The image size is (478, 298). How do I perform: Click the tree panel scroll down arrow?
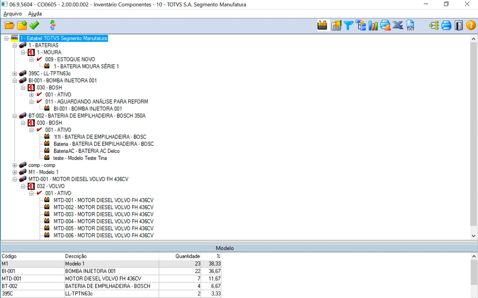point(473,236)
